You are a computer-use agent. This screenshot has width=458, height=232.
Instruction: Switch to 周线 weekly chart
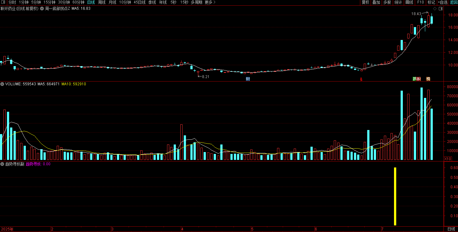(x=101, y=2)
